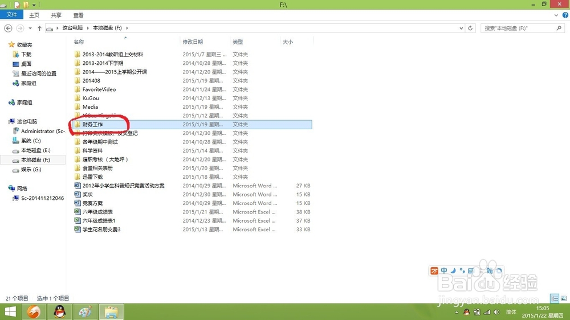Click the search magnifier icon
The height and width of the screenshot is (320, 570).
click(x=559, y=28)
